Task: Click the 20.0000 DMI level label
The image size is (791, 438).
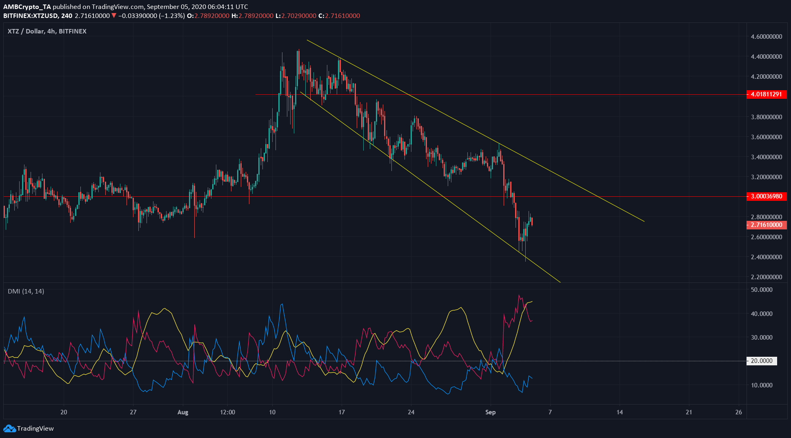Action: 762,361
